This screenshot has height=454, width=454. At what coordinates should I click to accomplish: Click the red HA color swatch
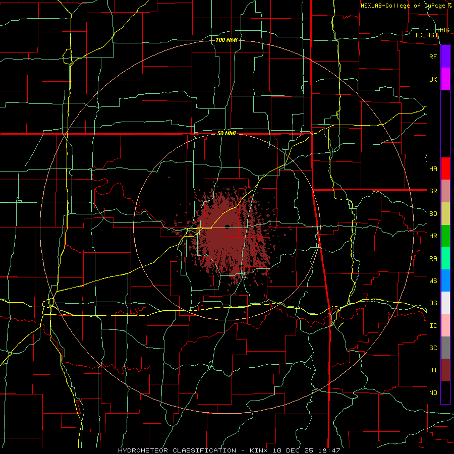(445, 168)
